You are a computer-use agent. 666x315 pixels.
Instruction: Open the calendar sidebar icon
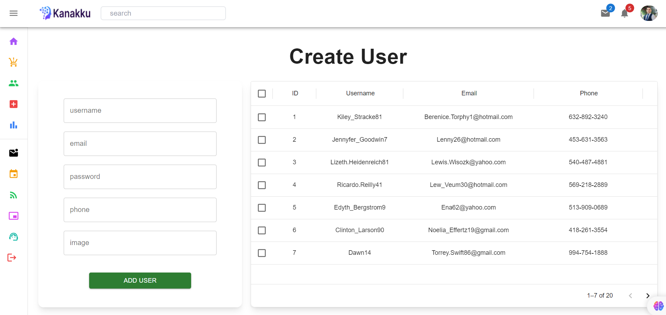pyautogui.click(x=14, y=174)
